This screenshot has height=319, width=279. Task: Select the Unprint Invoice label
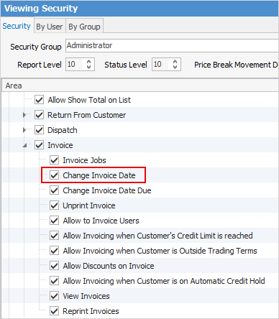[89, 205]
